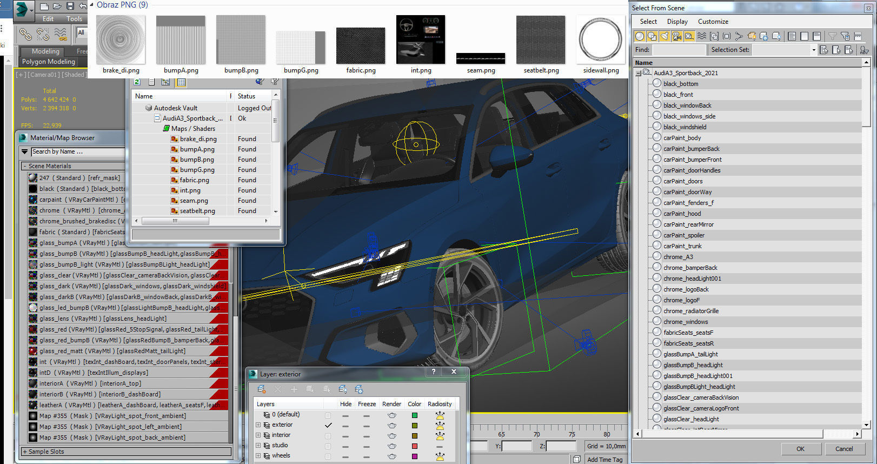Image resolution: width=877 pixels, height=464 pixels.
Task: Collapse the AudiA3_Sportback_2021 tree root
Action: 639,72
